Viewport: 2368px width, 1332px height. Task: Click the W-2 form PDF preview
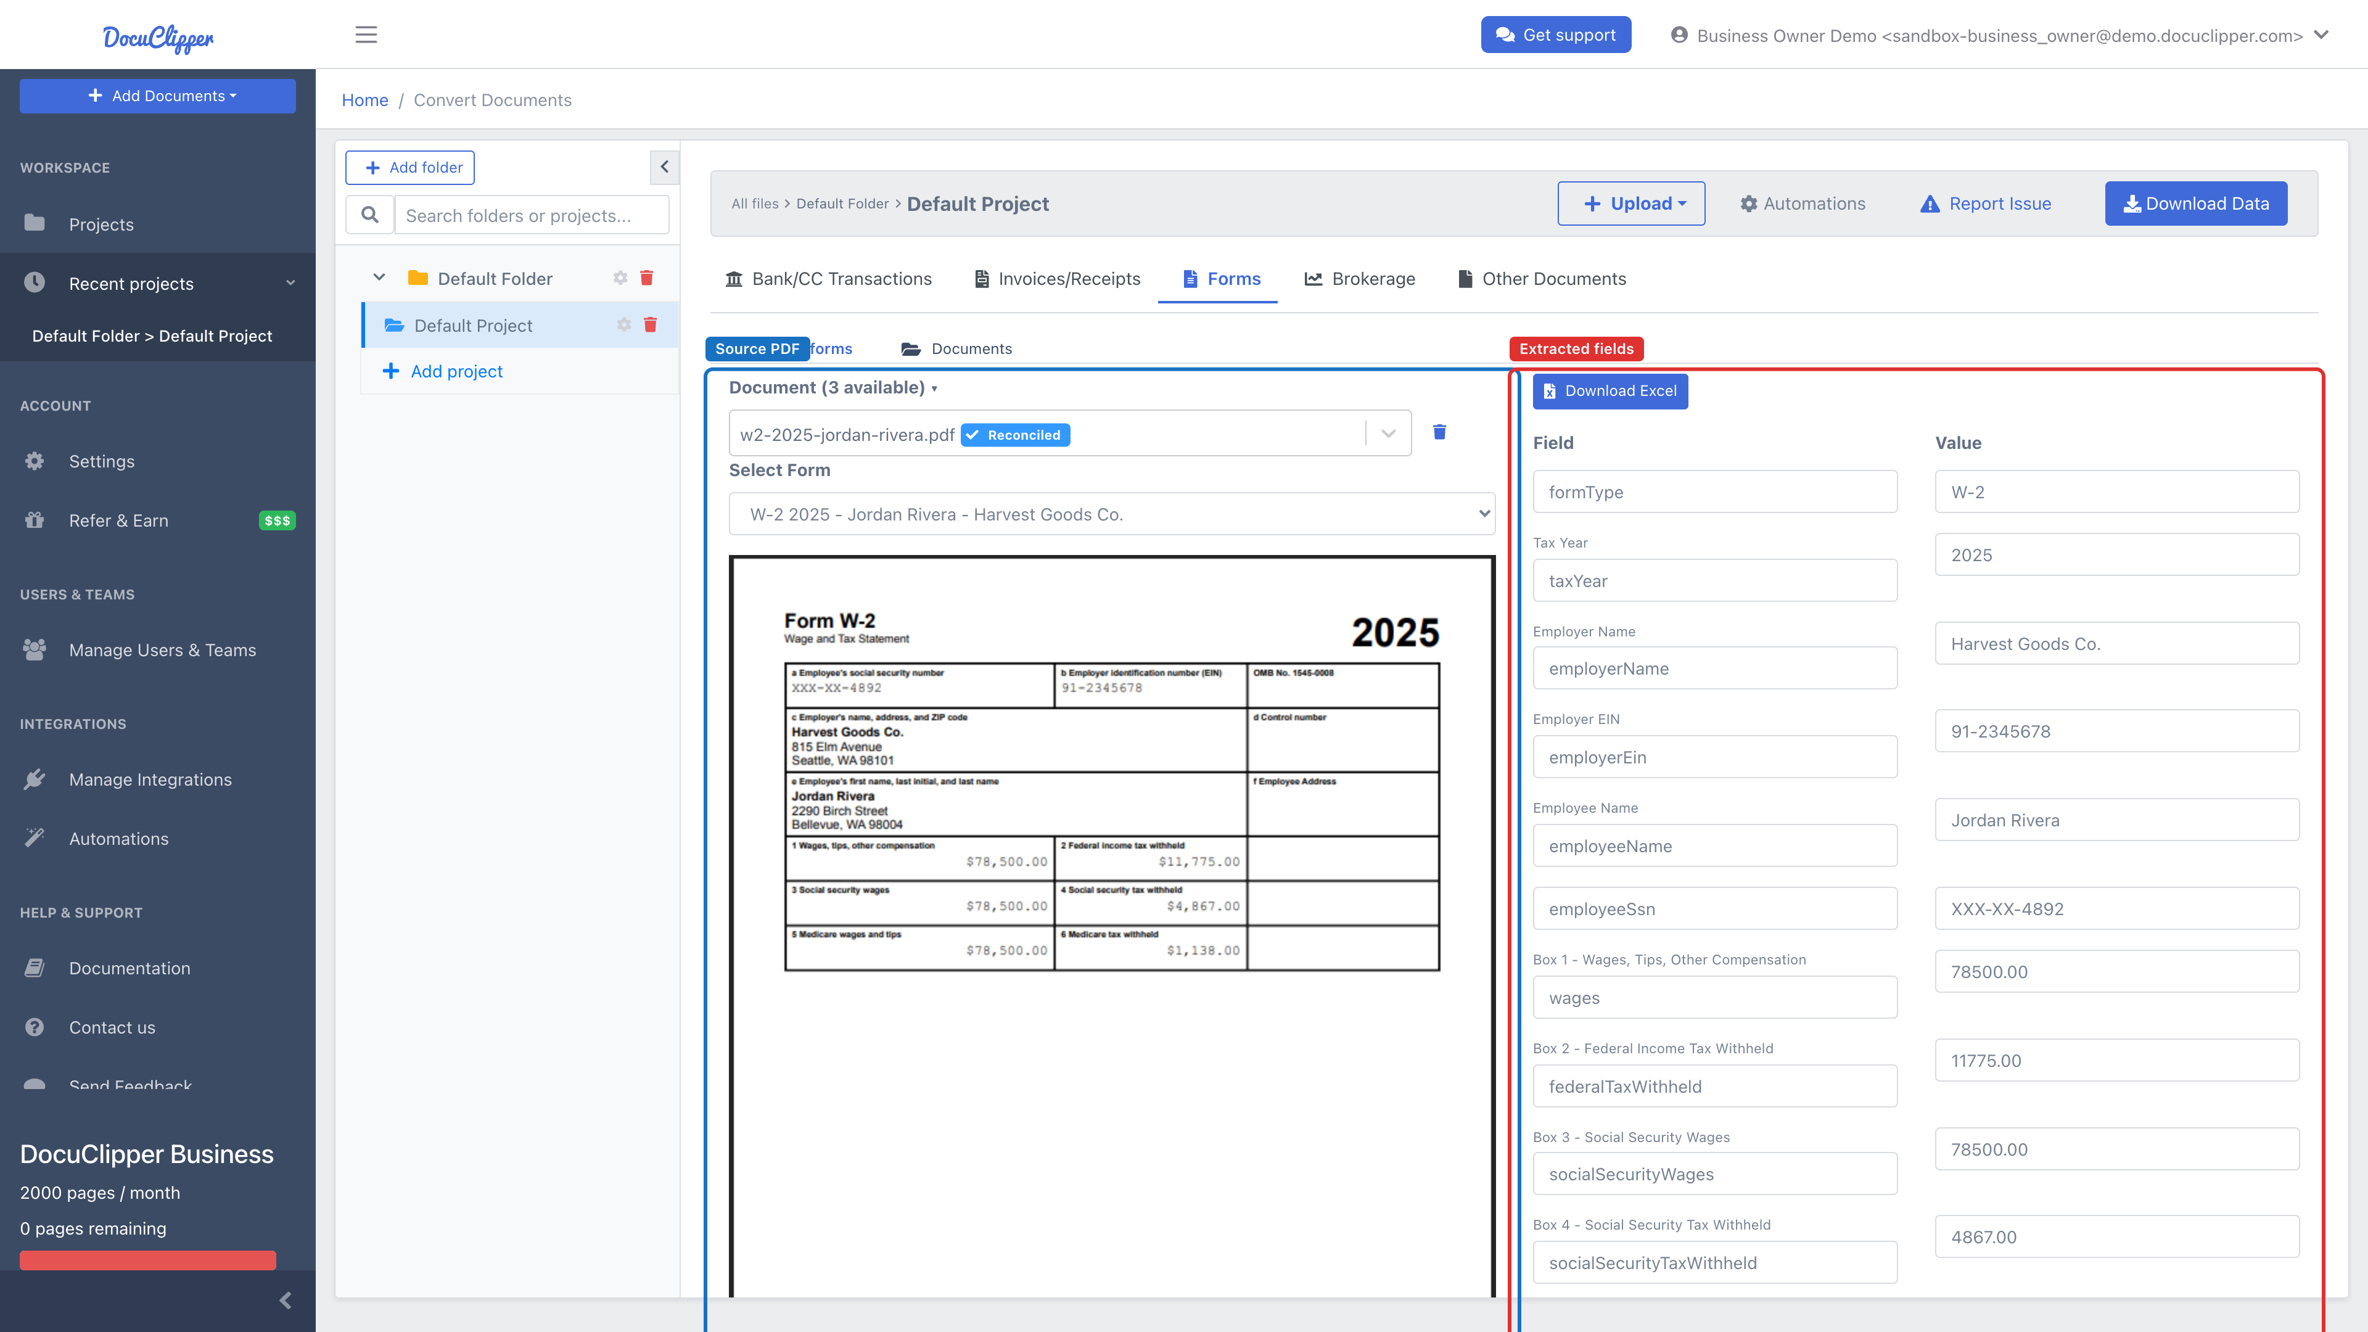1112,926
